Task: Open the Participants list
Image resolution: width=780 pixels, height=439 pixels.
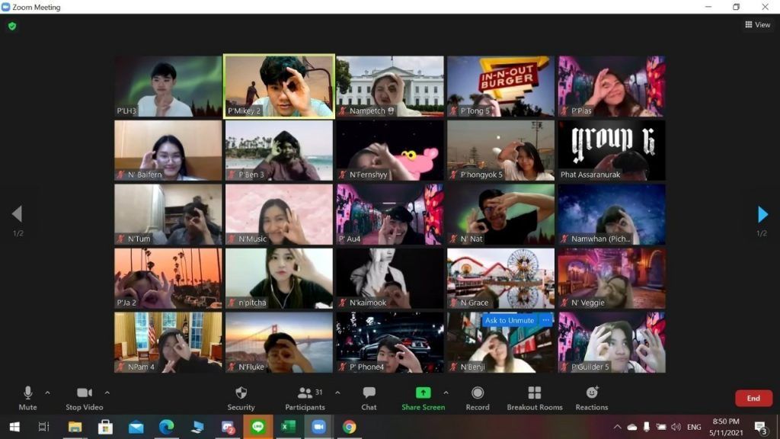Action: pos(305,397)
